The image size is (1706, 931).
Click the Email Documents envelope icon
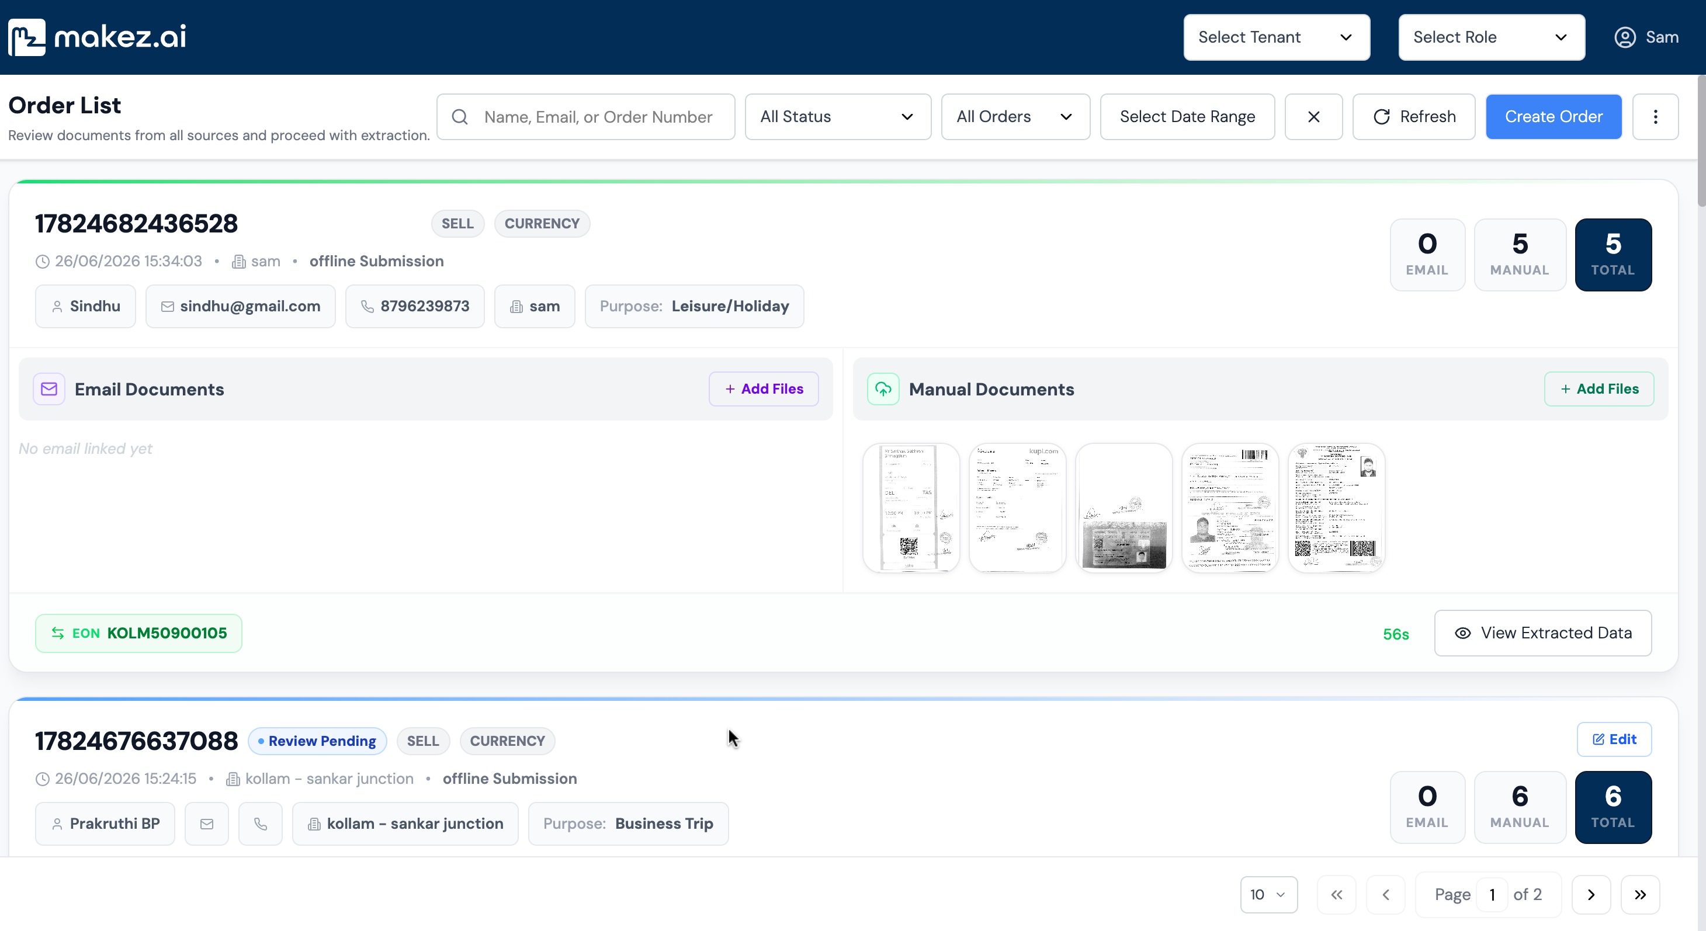pos(49,390)
